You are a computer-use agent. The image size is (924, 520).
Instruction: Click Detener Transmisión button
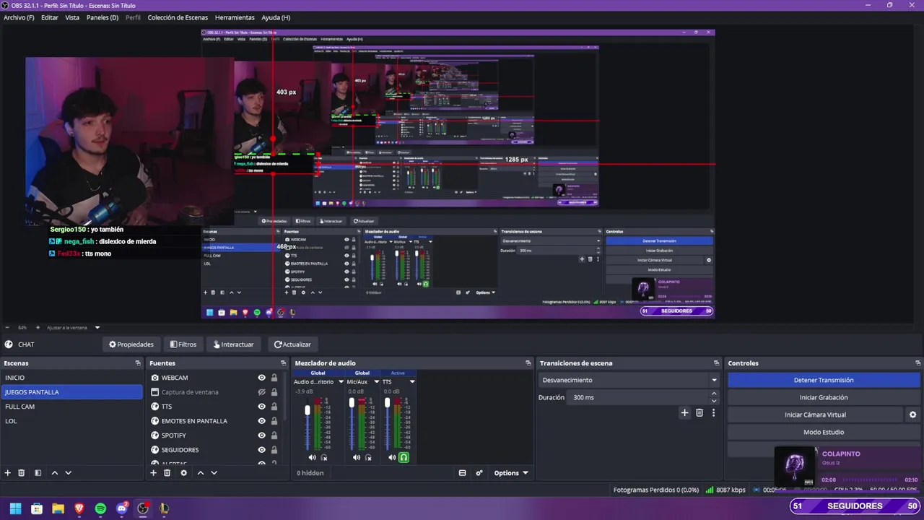pos(824,380)
